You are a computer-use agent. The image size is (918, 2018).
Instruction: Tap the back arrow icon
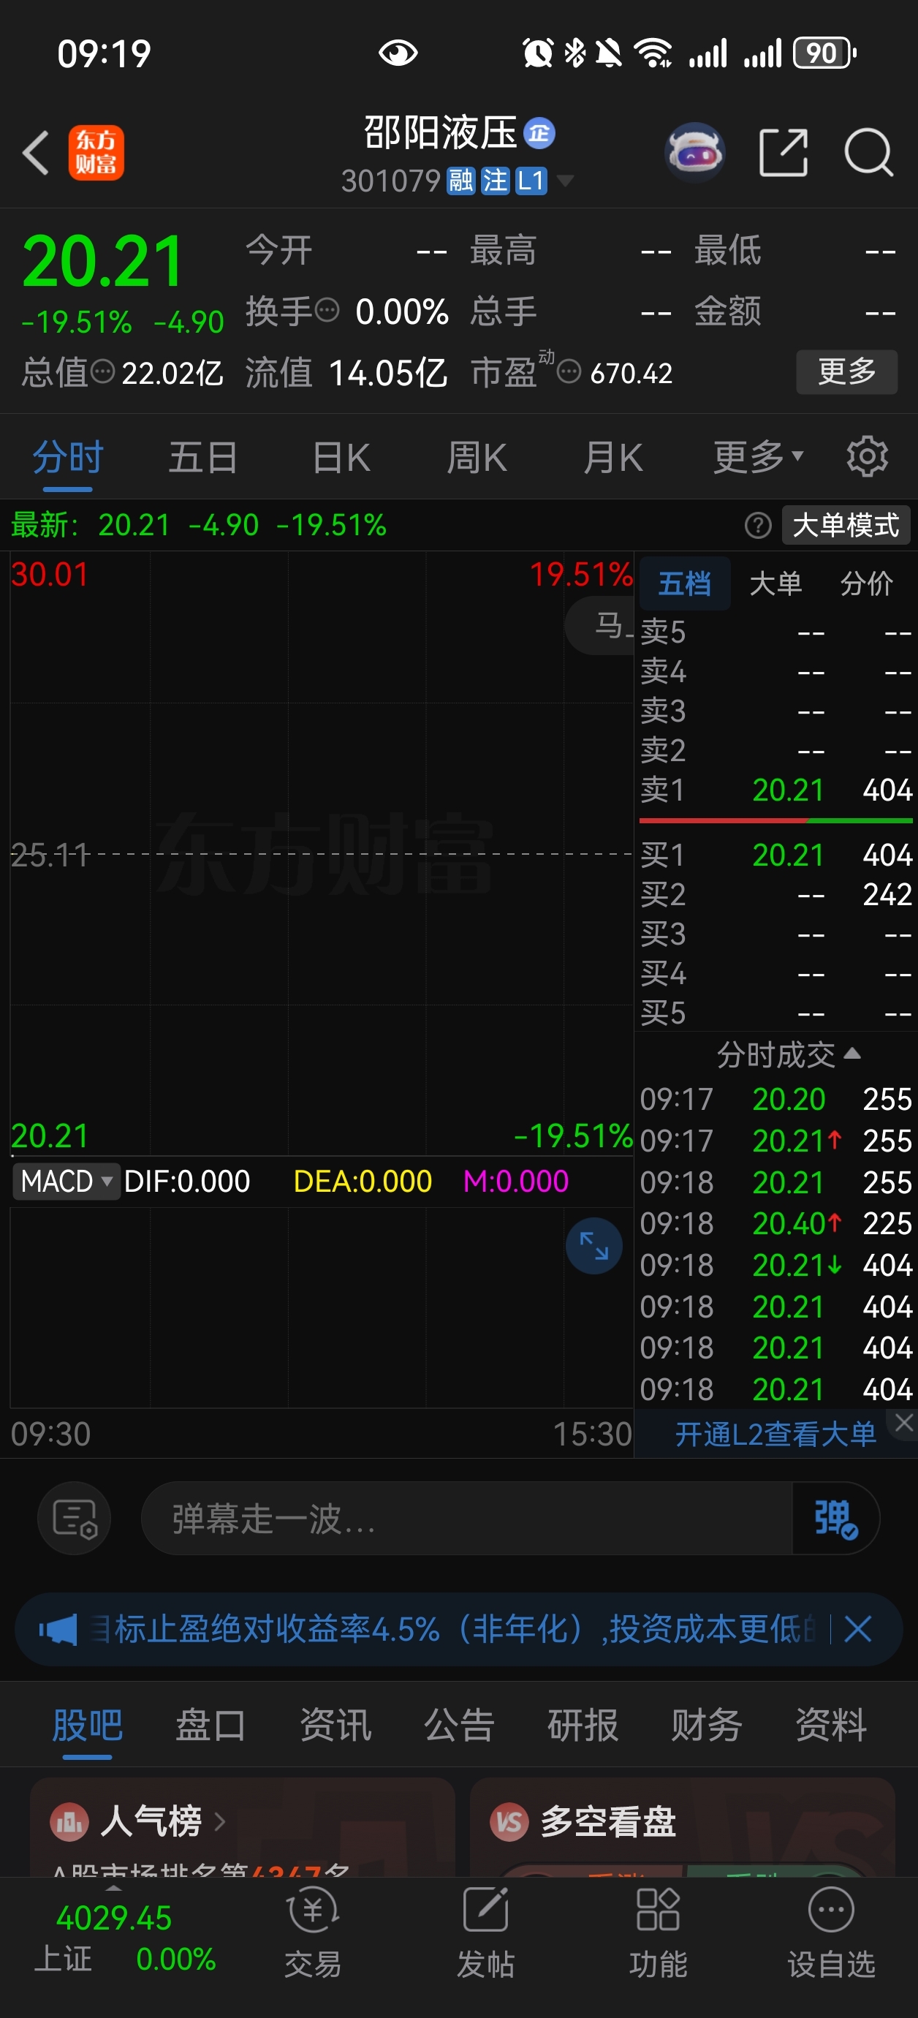(x=36, y=152)
